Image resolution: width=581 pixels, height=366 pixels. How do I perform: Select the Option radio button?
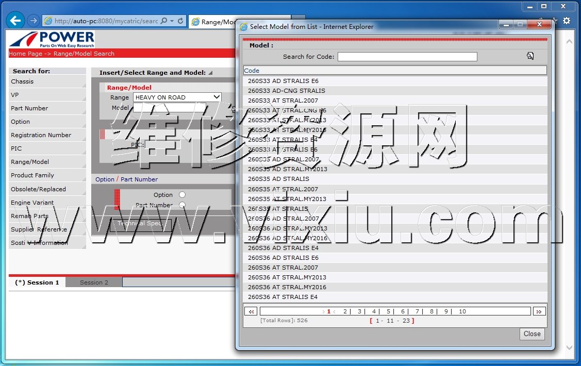[182, 195]
